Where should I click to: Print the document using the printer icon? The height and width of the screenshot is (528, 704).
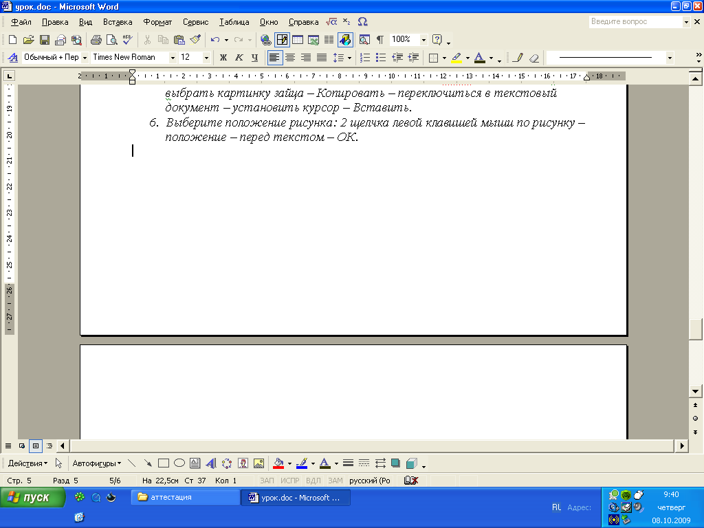coord(96,40)
